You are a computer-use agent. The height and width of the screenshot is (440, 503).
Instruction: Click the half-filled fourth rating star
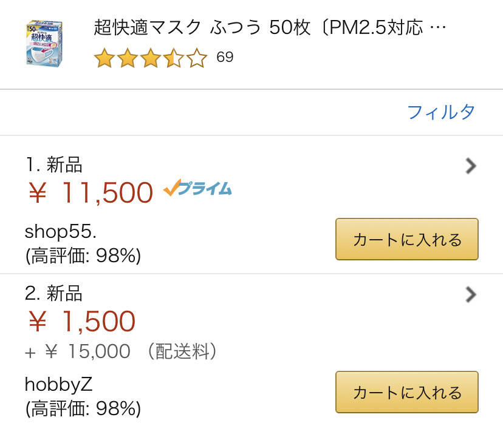(173, 58)
